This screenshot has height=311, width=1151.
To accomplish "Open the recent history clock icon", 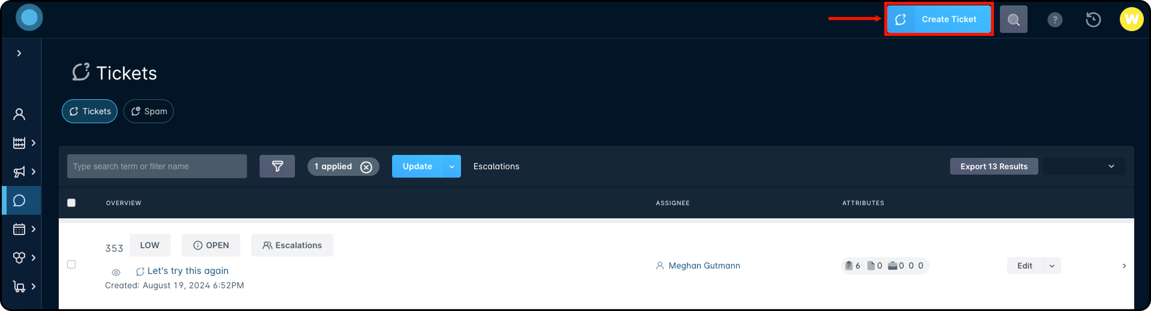I will click(x=1093, y=20).
